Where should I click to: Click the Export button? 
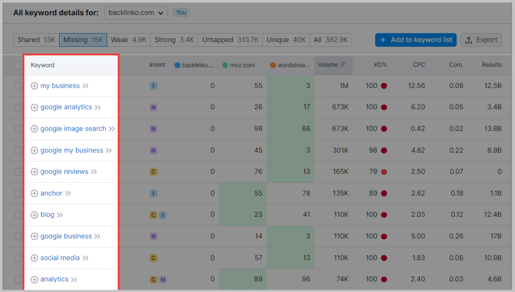point(481,40)
